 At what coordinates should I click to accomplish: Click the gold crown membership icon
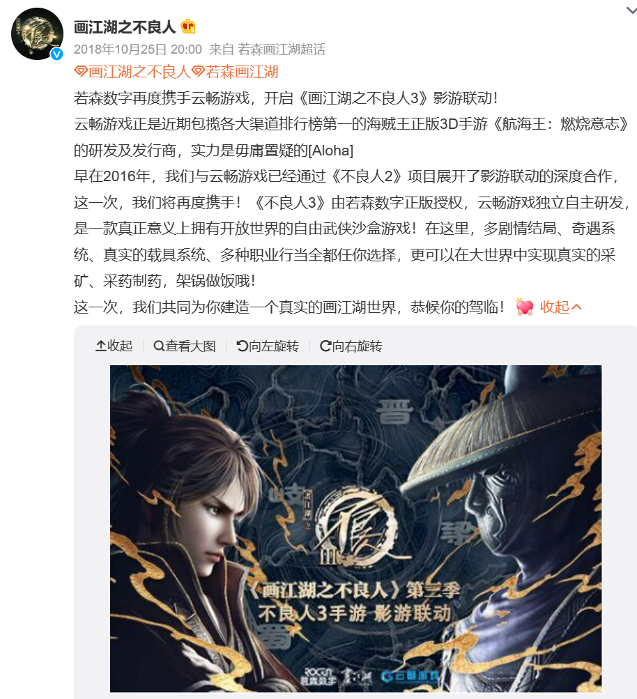[x=188, y=26]
